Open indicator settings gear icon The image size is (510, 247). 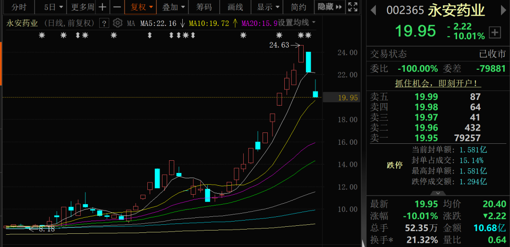tap(118, 23)
